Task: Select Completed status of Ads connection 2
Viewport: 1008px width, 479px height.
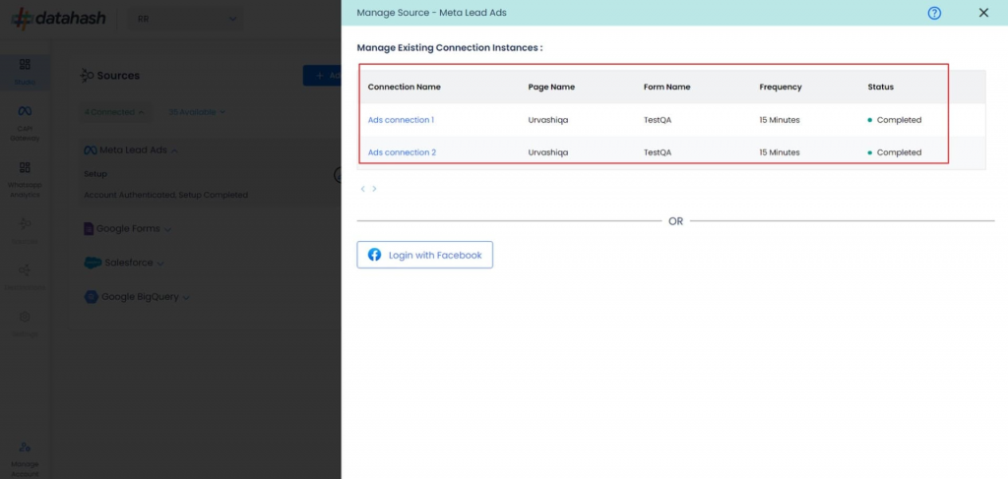Action: [x=894, y=152]
